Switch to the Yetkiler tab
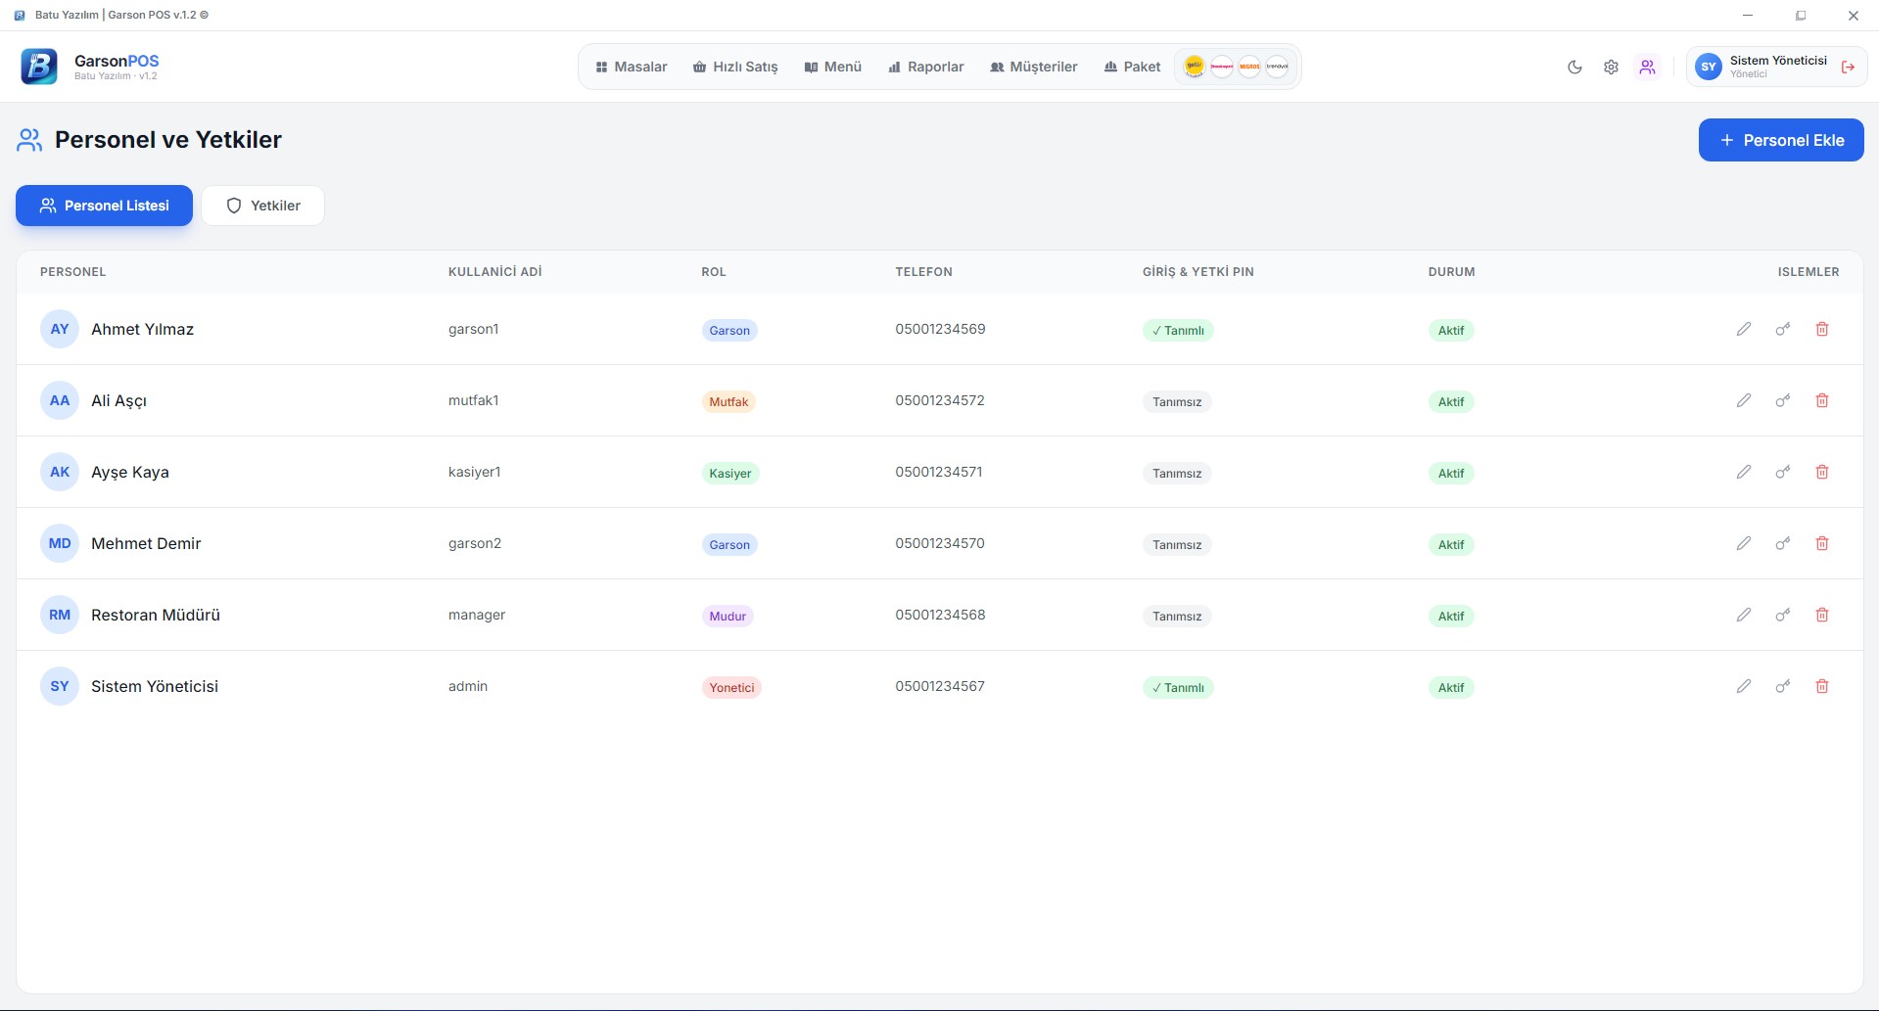Screen dimensions: 1879x1011 pyautogui.click(x=263, y=206)
